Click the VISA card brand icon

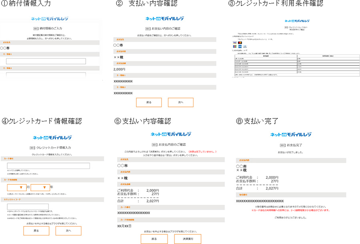point(235,43)
